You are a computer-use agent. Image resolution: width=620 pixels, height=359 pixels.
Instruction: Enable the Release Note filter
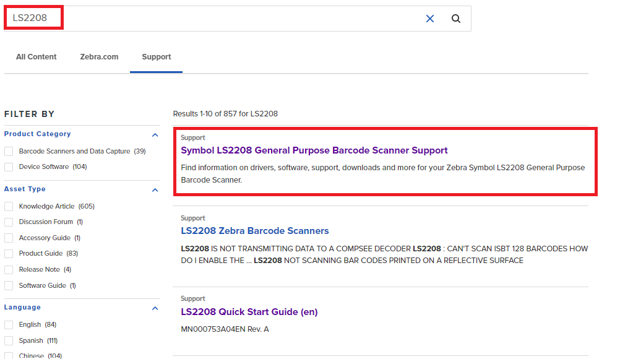point(9,269)
